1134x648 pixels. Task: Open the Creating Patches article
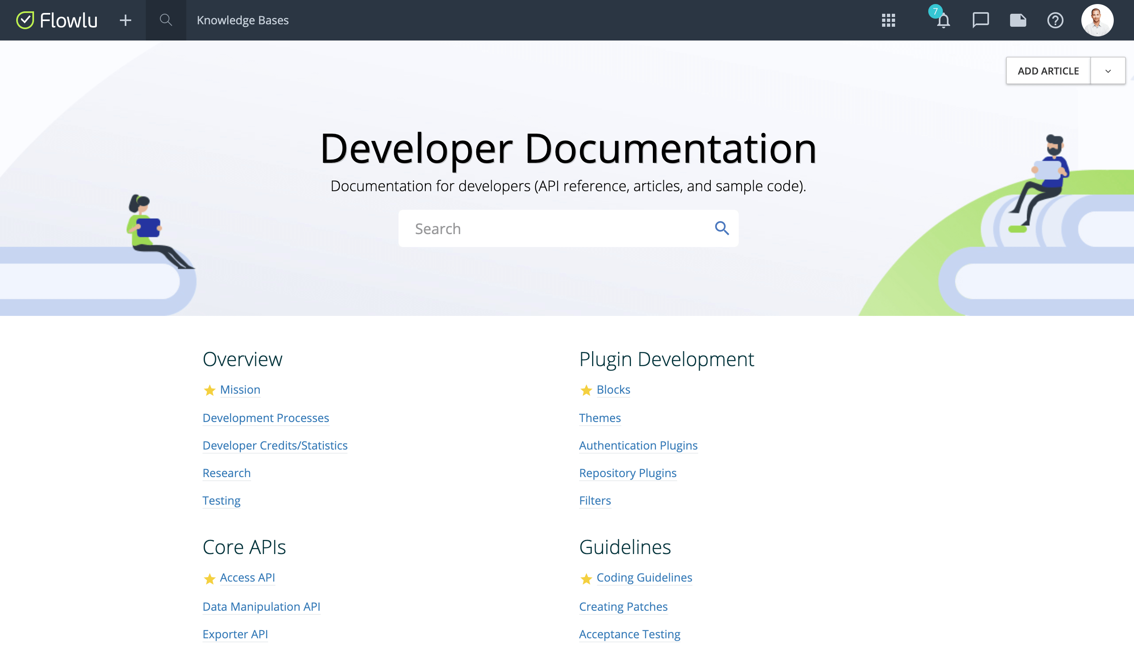[x=623, y=606]
